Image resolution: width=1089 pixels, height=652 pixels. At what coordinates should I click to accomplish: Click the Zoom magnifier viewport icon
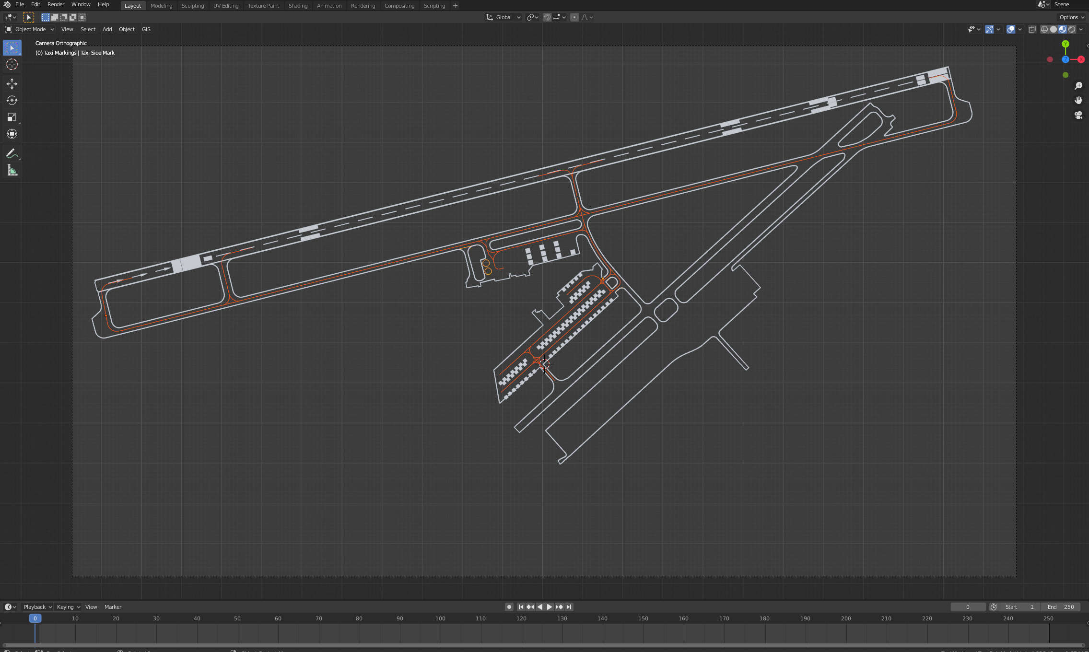pos(1078,86)
